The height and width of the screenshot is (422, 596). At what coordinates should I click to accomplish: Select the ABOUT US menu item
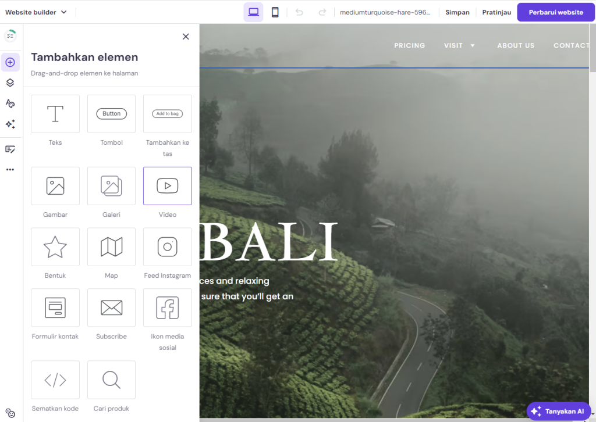tap(516, 45)
